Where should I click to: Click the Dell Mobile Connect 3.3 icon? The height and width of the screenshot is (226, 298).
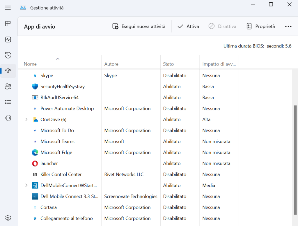tap(35, 196)
